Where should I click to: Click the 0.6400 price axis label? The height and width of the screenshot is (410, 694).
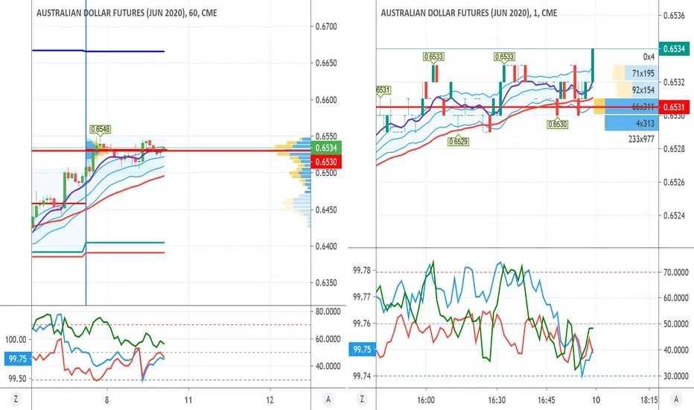[326, 246]
